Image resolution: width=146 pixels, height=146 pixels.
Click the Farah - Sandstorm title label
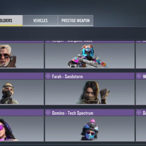pos(67,77)
